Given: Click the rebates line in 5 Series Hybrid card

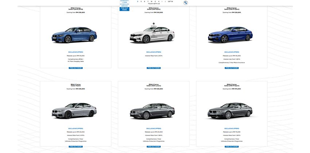Looking at the screenshot, I should pos(76,132).
